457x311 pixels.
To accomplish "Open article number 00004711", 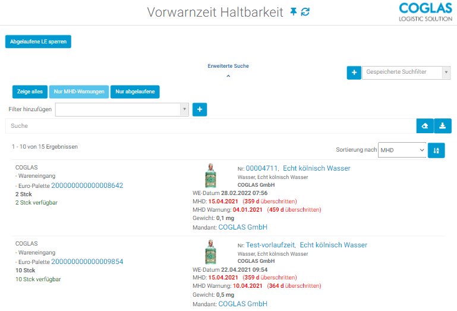I will pyautogui.click(x=261, y=168).
